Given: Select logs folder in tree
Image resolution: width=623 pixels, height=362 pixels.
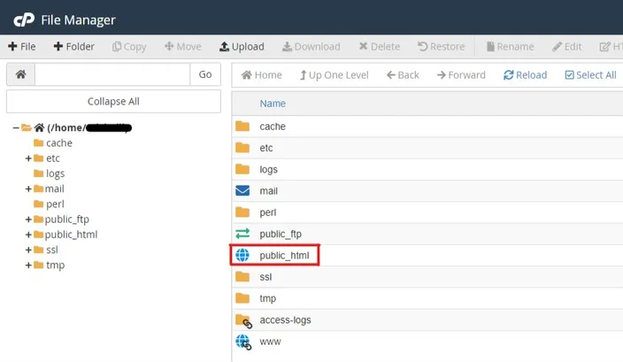Looking at the screenshot, I should pyautogui.click(x=55, y=173).
